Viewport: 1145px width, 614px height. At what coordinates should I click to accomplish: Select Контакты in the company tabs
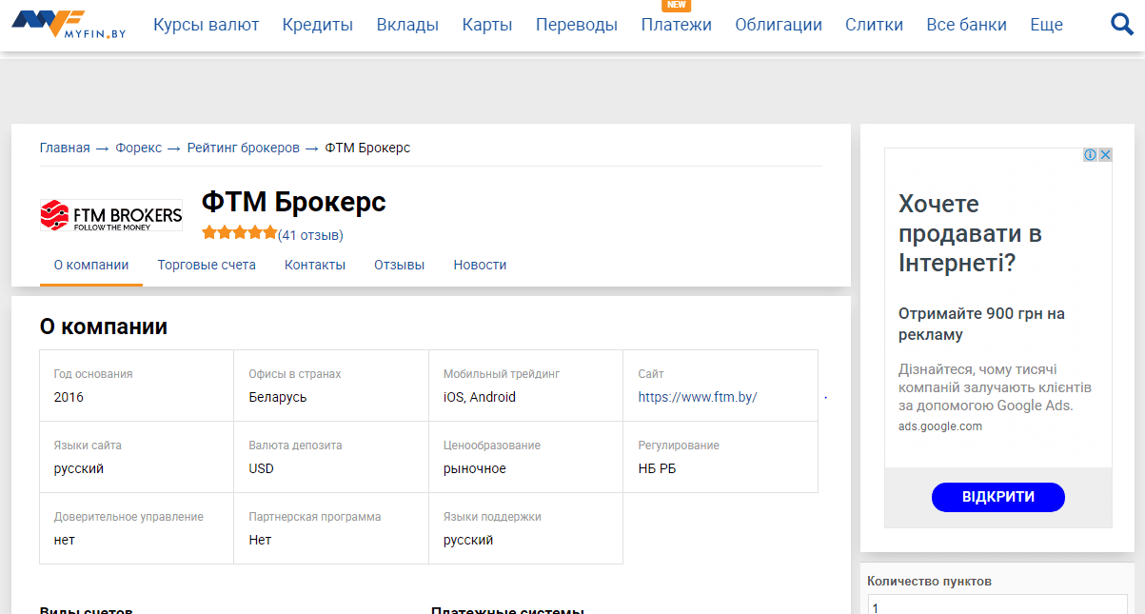pyautogui.click(x=315, y=265)
